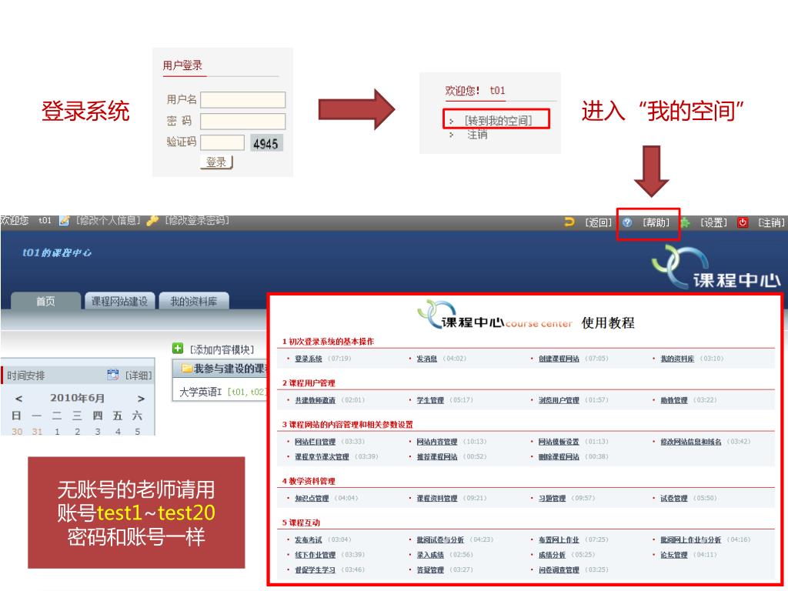788x591 pixels.
Task: Open the 助教管理 tutorial link
Action: [x=674, y=400]
